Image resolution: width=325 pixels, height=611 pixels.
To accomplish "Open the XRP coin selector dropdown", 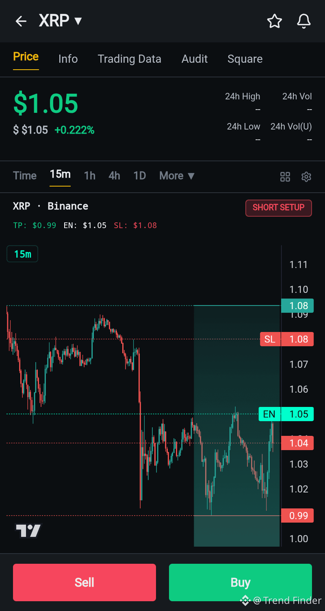I will [x=61, y=20].
